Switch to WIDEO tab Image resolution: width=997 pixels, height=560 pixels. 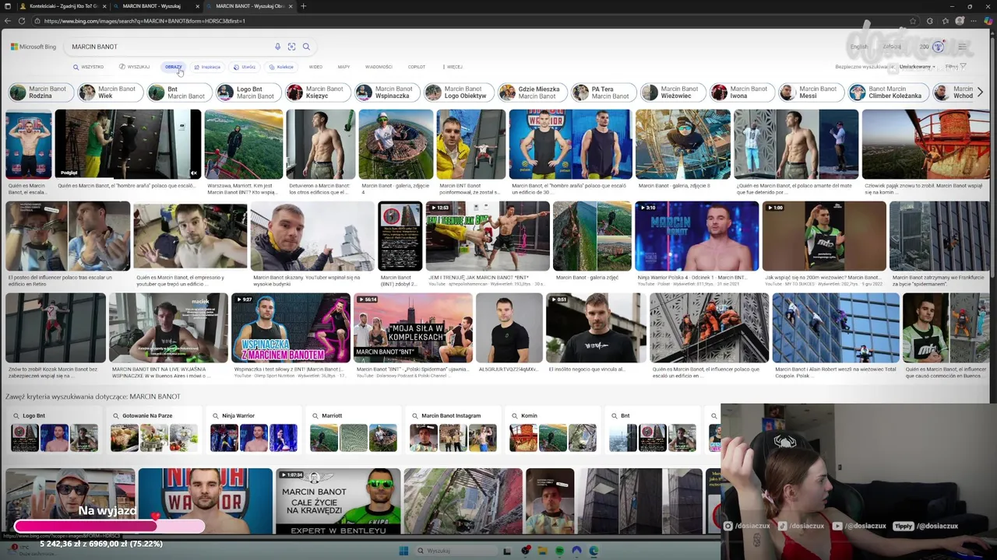[315, 67]
